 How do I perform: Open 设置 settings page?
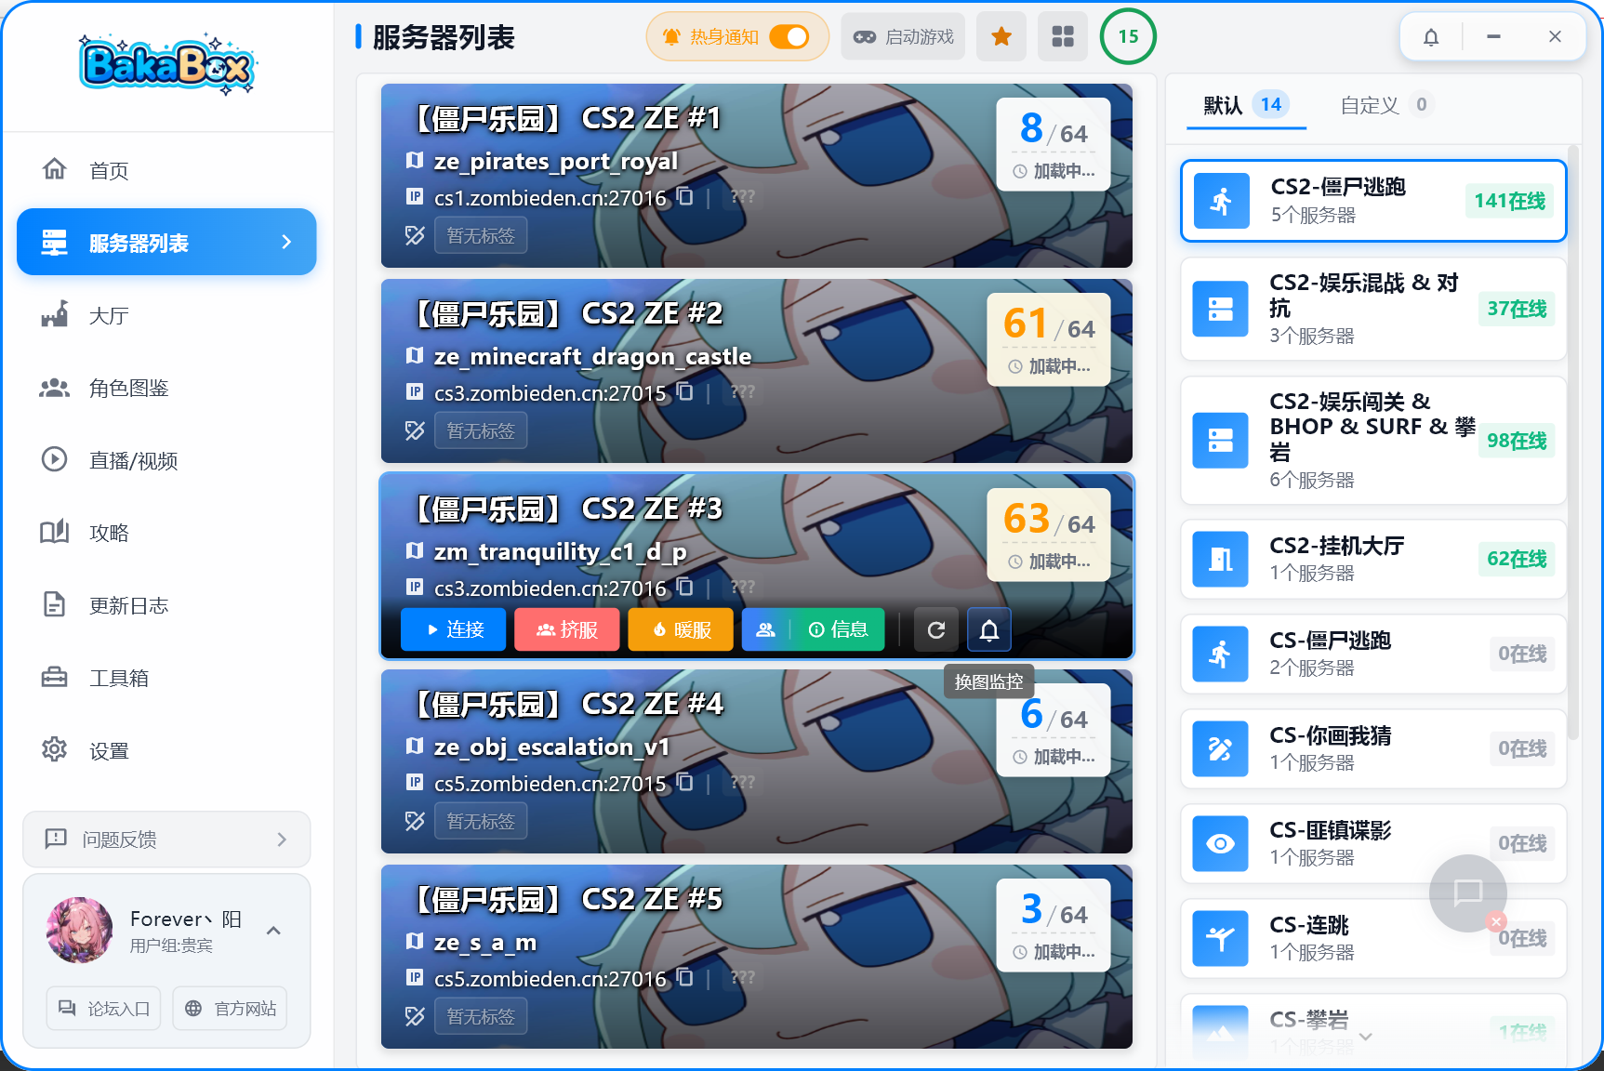166,750
